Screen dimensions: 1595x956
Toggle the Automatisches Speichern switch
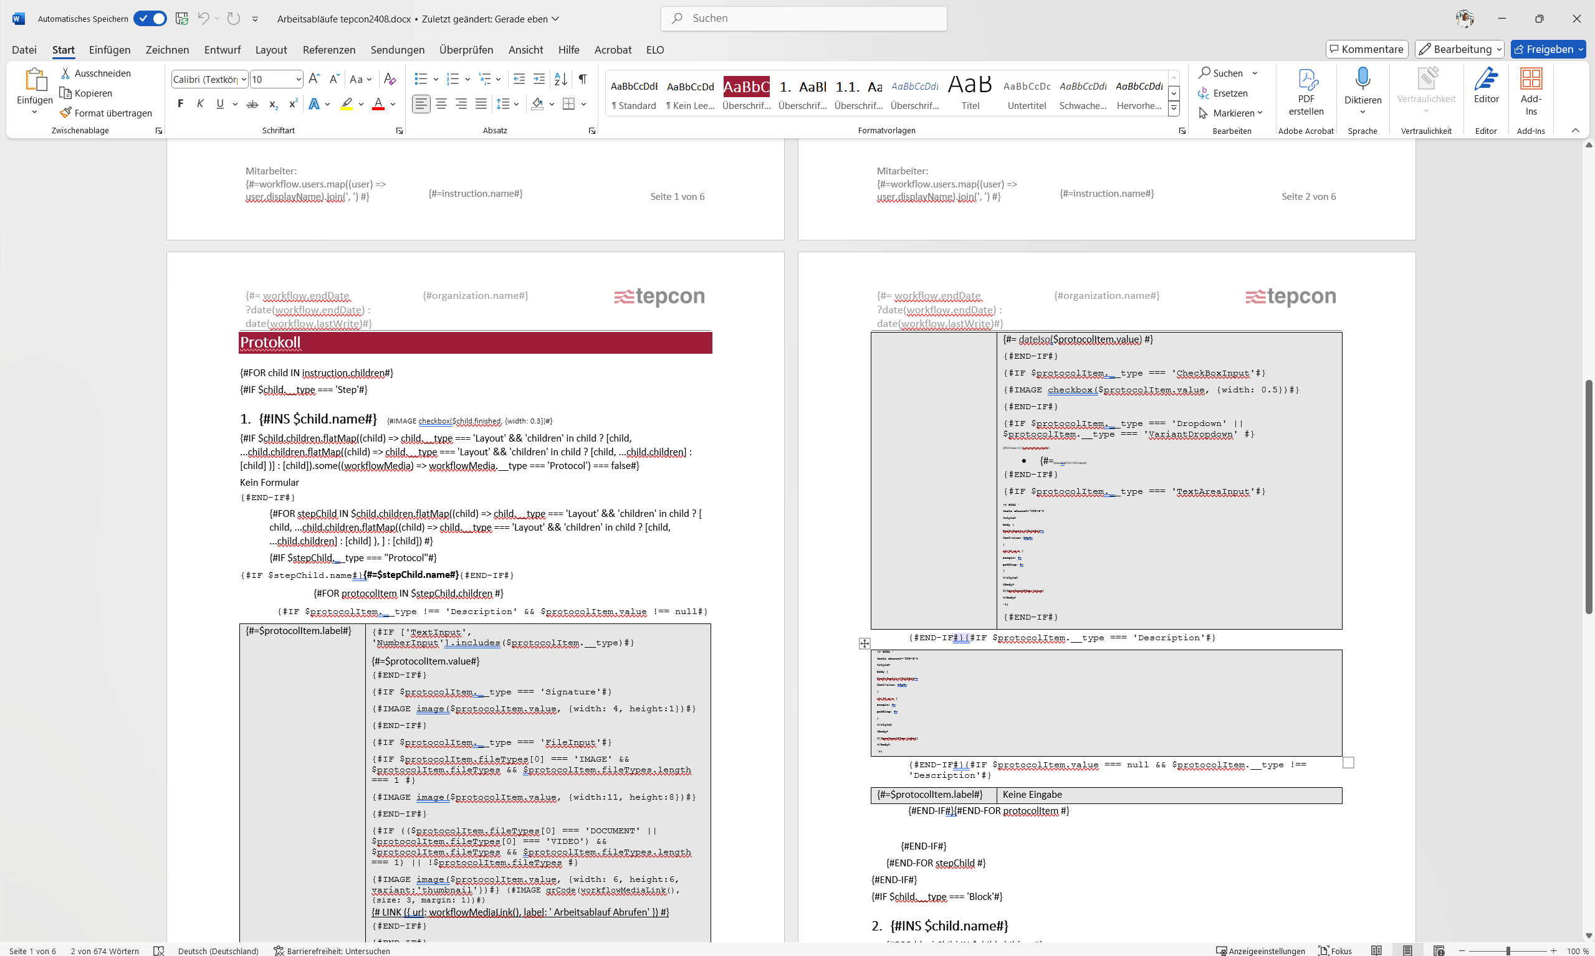150,19
